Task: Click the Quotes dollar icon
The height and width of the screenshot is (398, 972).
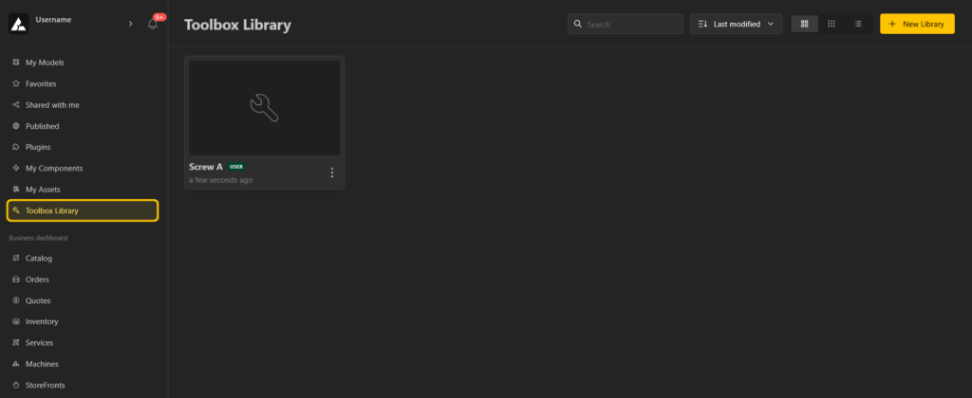Action: point(16,300)
